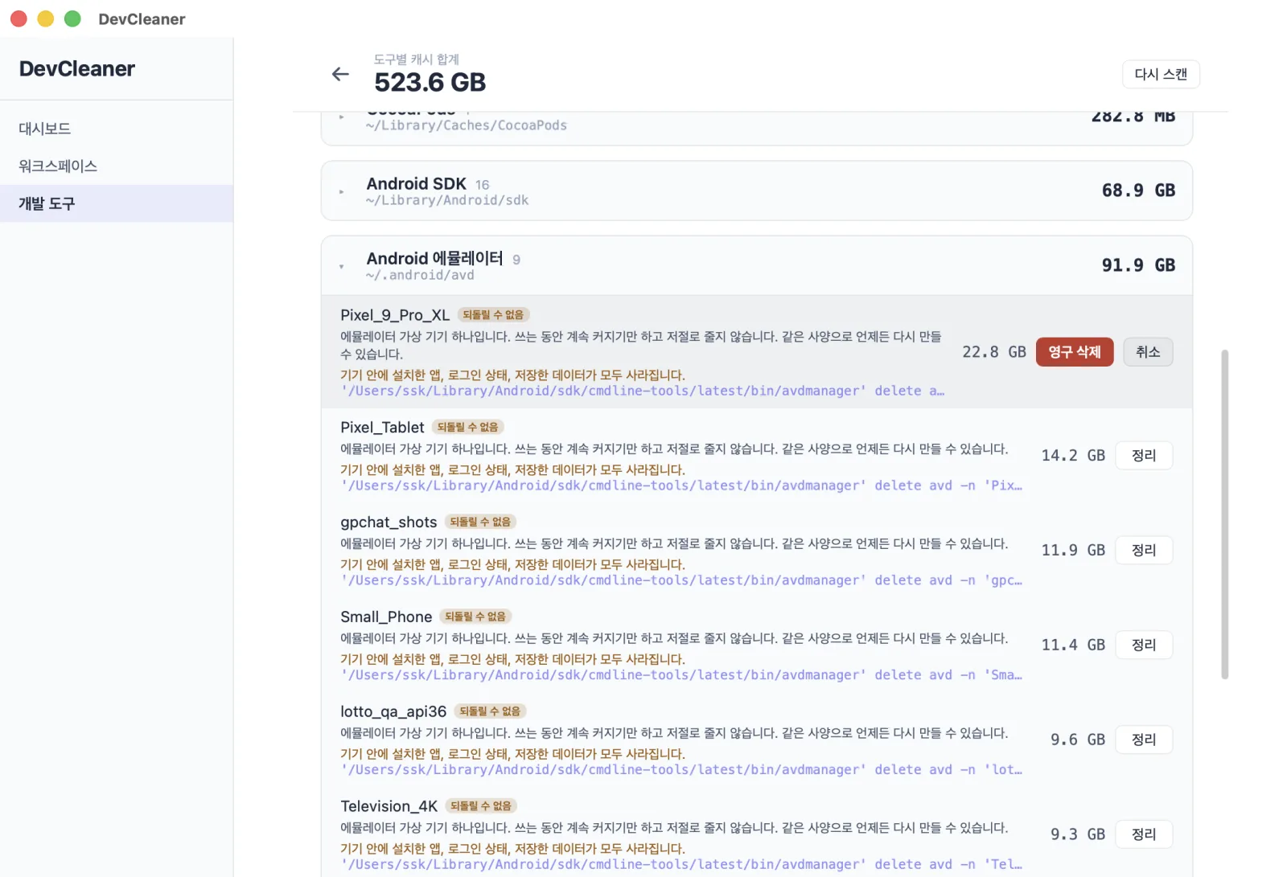Click the data loss warning under Pixel_Tablet
The image size is (1287, 877).
click(x=512, y=470)
